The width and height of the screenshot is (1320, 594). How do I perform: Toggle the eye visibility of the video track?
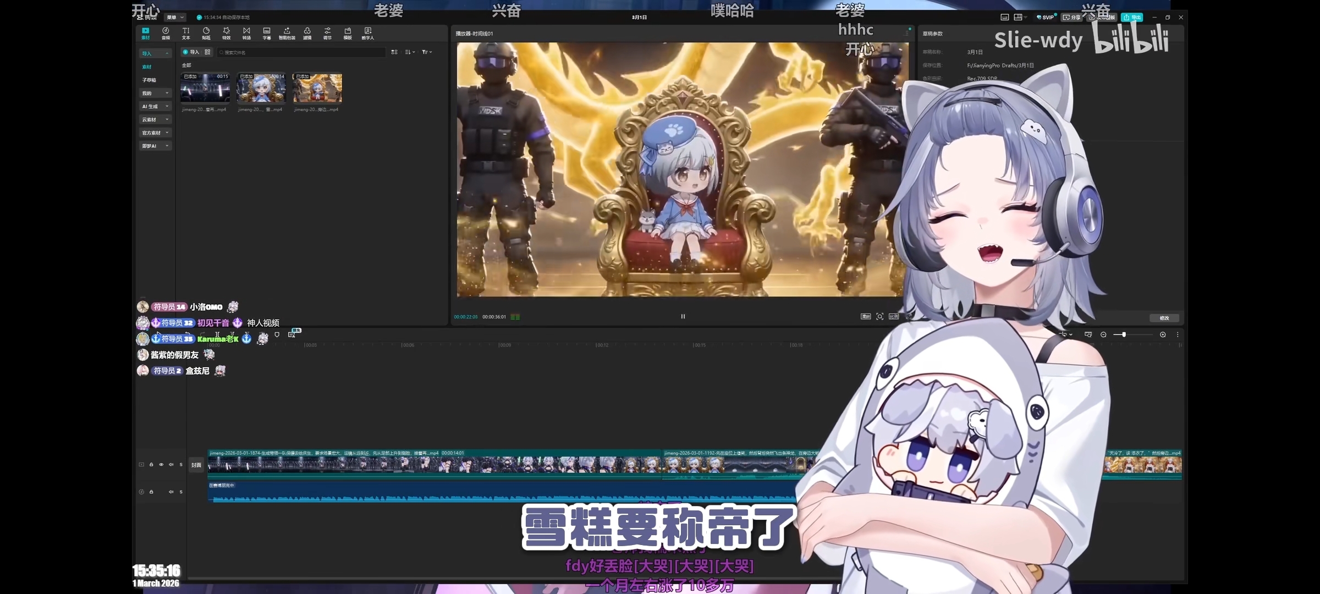point(161,465)
